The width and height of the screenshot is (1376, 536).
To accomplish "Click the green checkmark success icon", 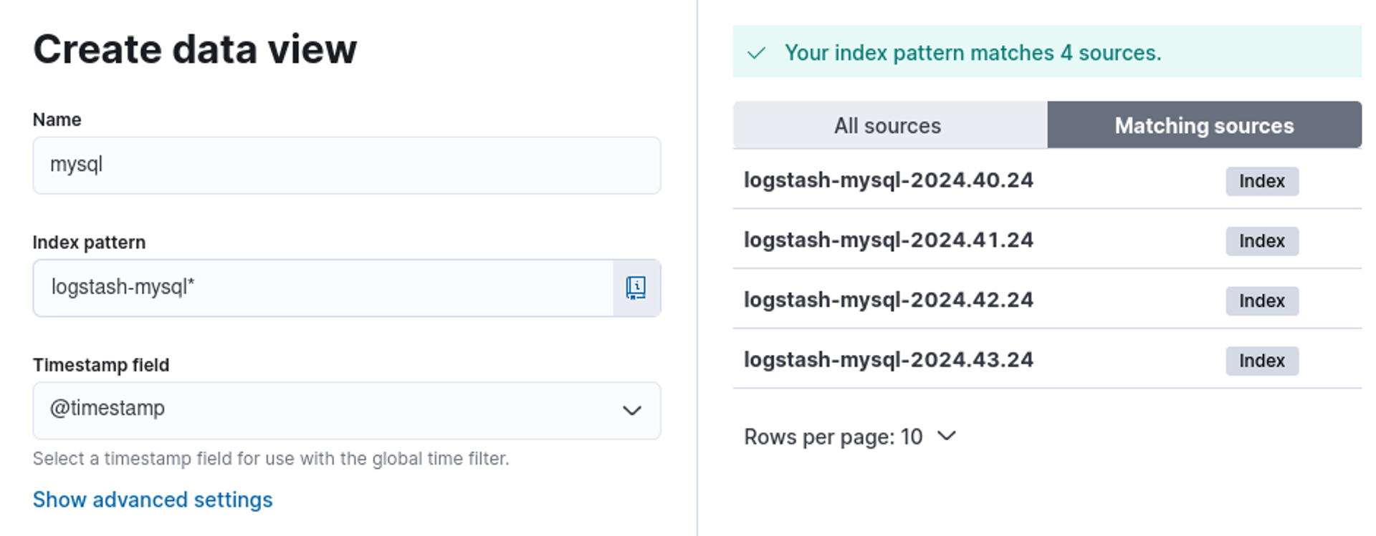I will [756, 53].
